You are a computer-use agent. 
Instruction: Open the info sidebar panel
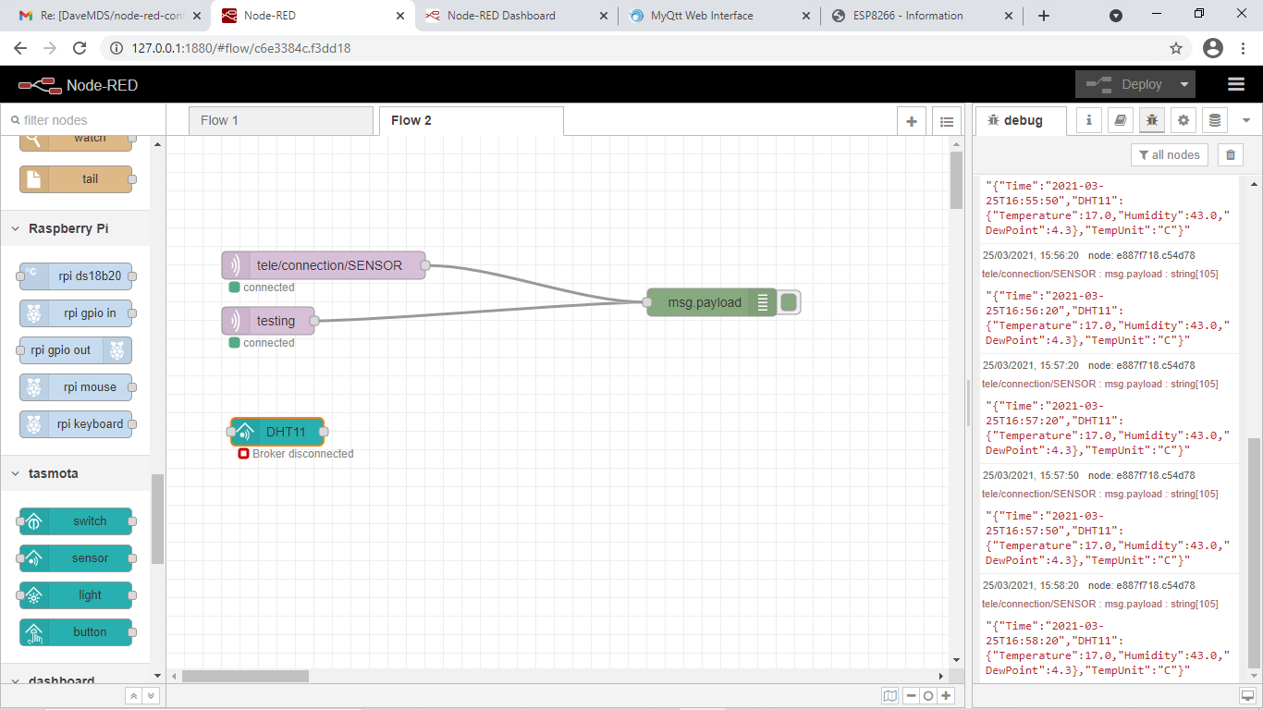pyautogui.click(x=1088, y=120)
